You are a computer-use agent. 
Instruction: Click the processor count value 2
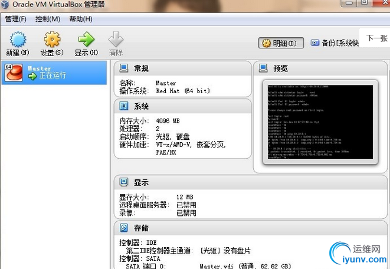(x=158, y=129)
